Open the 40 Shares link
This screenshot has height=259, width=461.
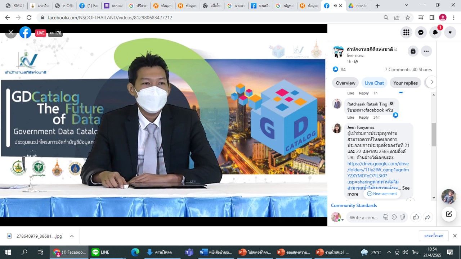[x=422, y=69]
